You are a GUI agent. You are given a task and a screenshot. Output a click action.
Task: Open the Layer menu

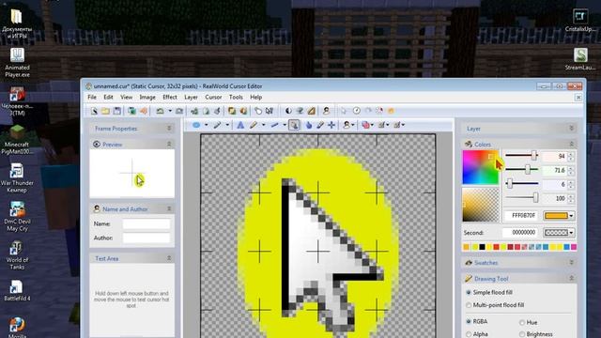point(191,98)
